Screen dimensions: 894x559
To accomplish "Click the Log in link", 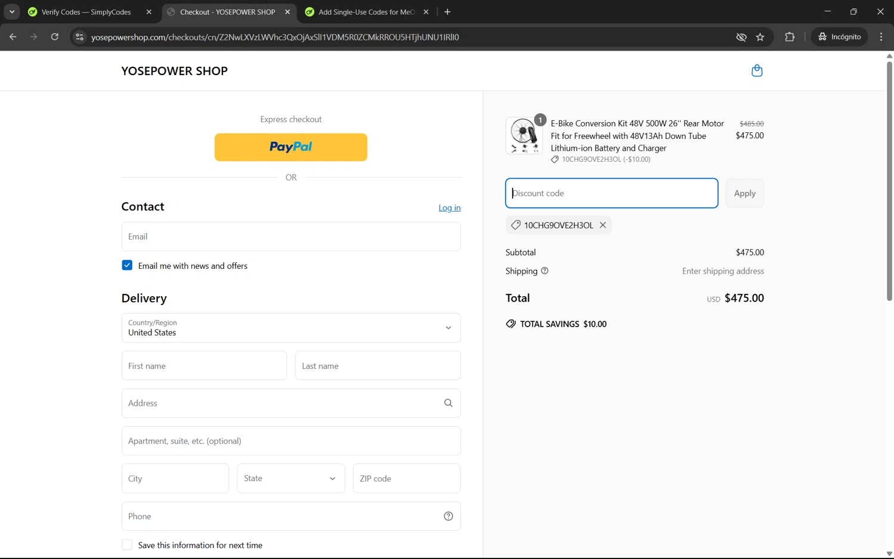I will point(449,208).
